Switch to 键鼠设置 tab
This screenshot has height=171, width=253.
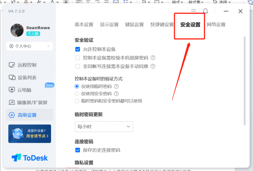click(134, 25)
